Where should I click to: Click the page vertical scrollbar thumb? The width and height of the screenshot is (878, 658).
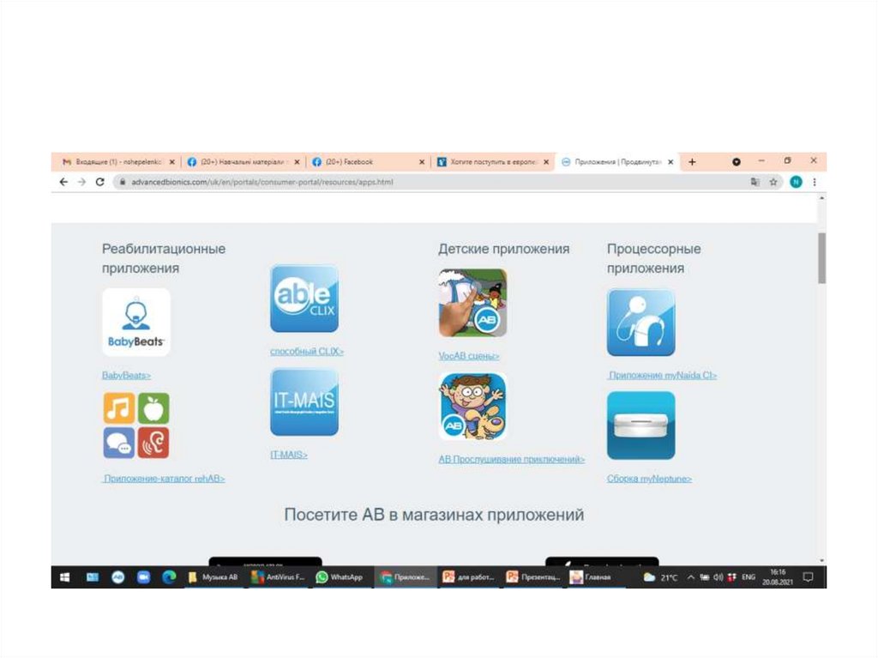click(821, 258)
